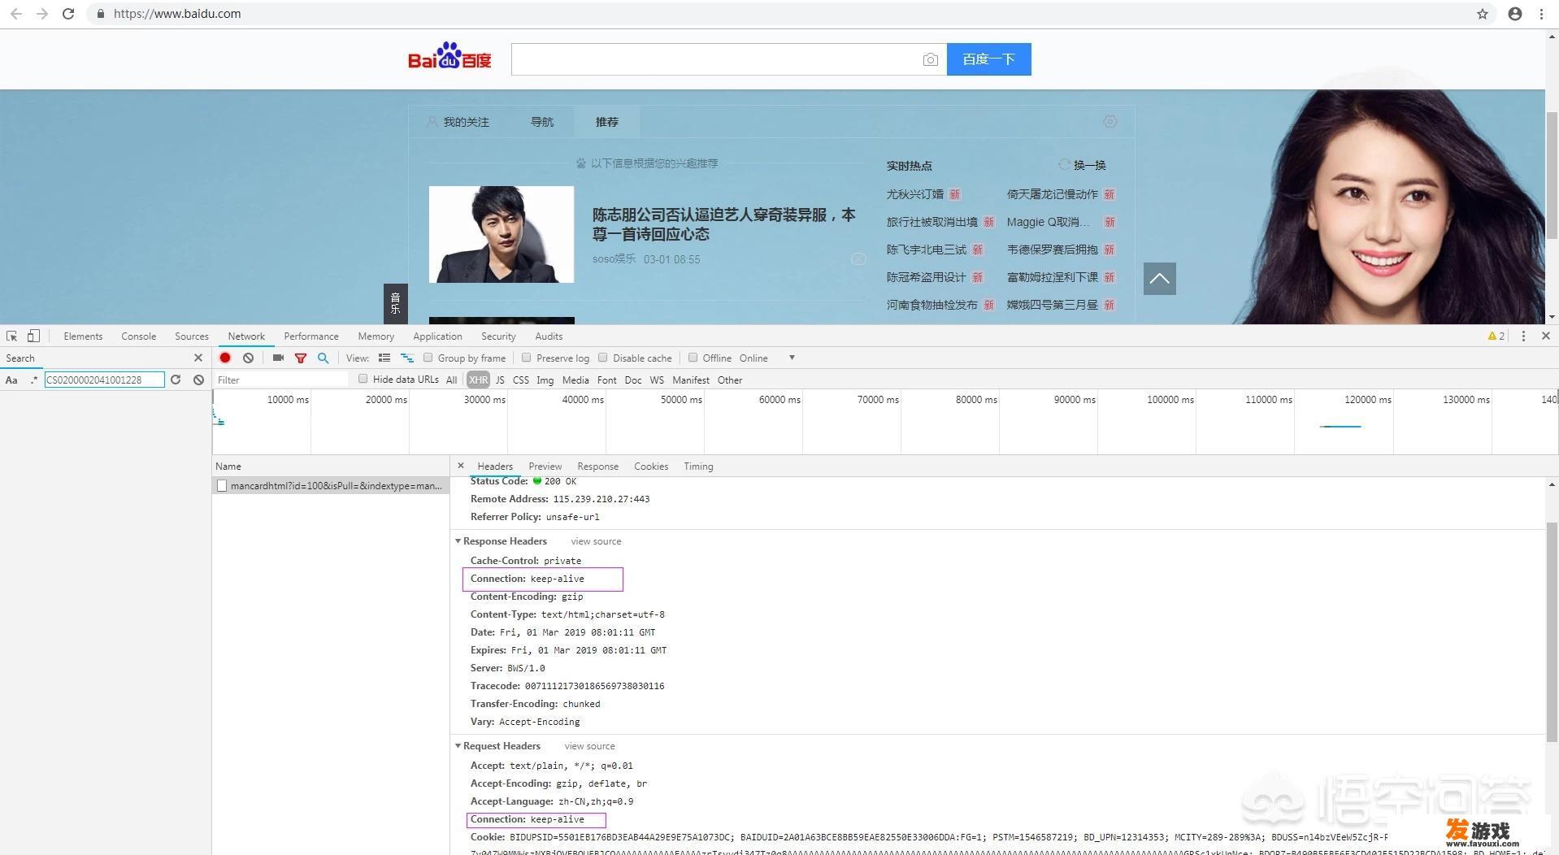Toggle the device toolbar icon in DevTools

tap(33, 336)
